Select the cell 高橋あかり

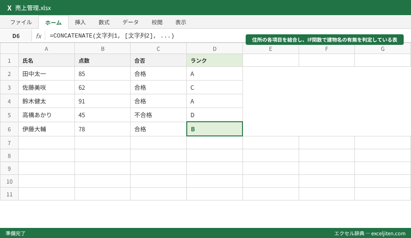pos(47,115)
